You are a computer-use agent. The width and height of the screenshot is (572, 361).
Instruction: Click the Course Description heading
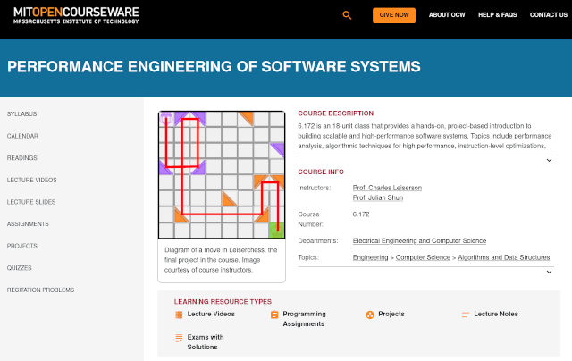coord(336,113)
